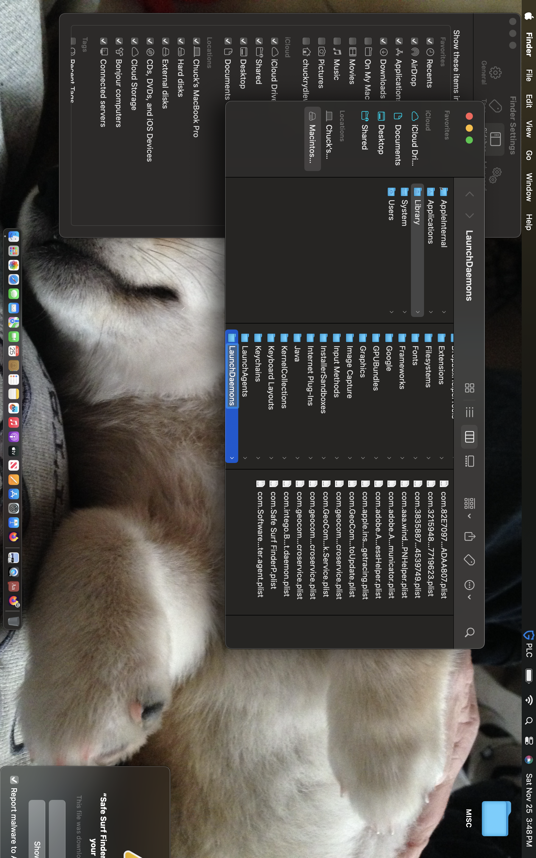Screen dimensions: 536x858
Task: Enable the Music checkbox in Finder Settings
Action: 337,41
